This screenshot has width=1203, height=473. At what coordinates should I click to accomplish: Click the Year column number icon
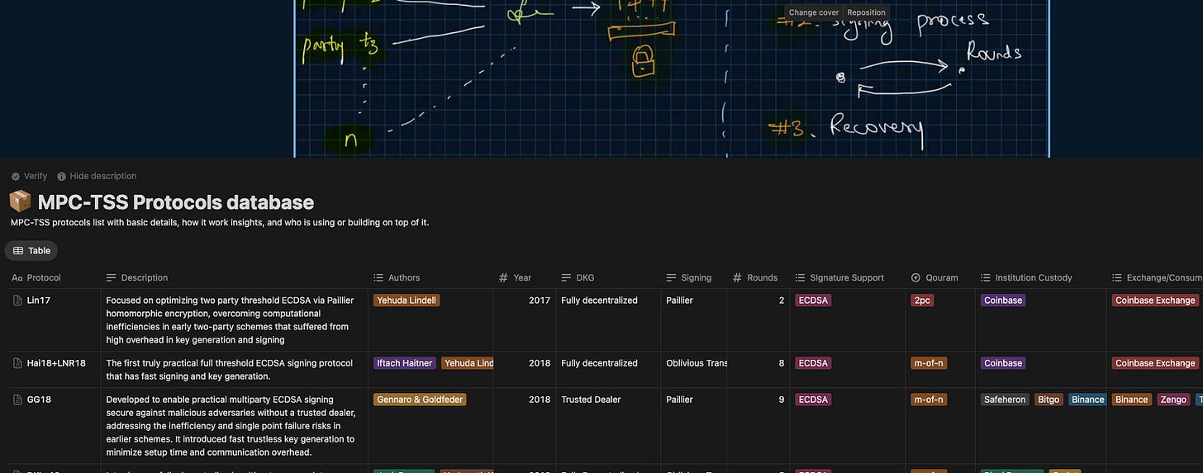click(x=503, y=278)
